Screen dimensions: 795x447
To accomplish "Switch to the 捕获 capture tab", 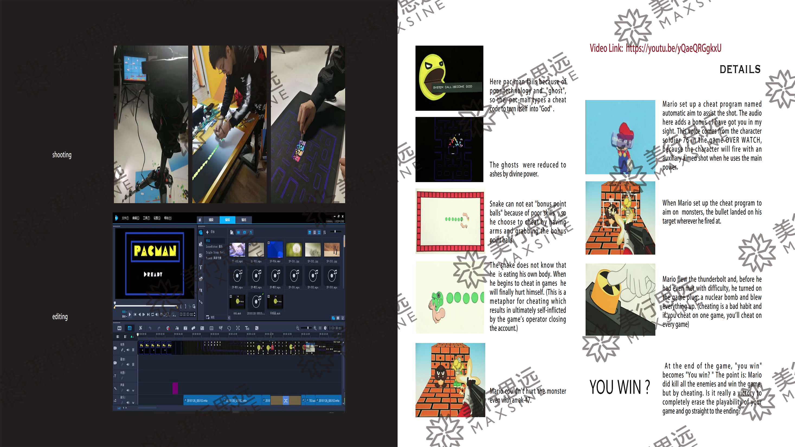I will pos(211,220).
